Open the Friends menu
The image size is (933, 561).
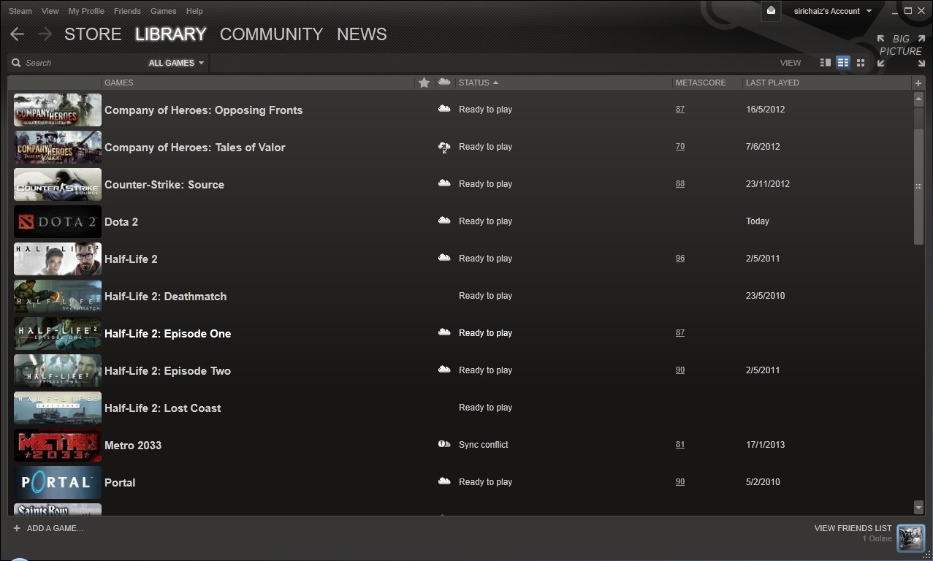[127, 11]
